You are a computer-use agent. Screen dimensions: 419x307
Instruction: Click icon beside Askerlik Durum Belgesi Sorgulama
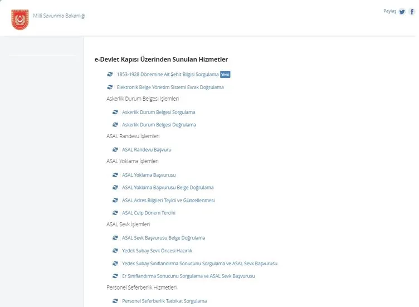click(115, 112)
